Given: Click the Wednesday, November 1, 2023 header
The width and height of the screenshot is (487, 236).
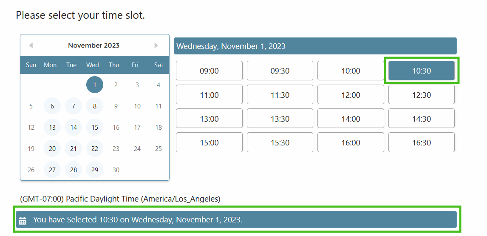Looking at the screenshot, I should (315, 46).
